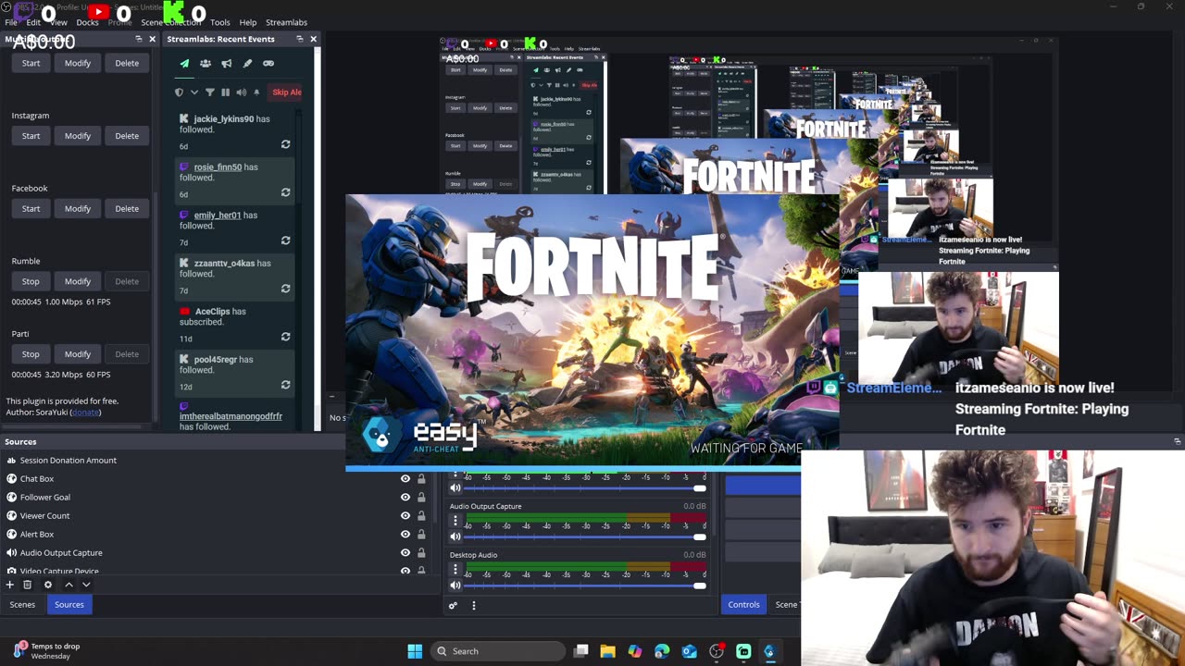Click the Windows Start button

[415, 651]
